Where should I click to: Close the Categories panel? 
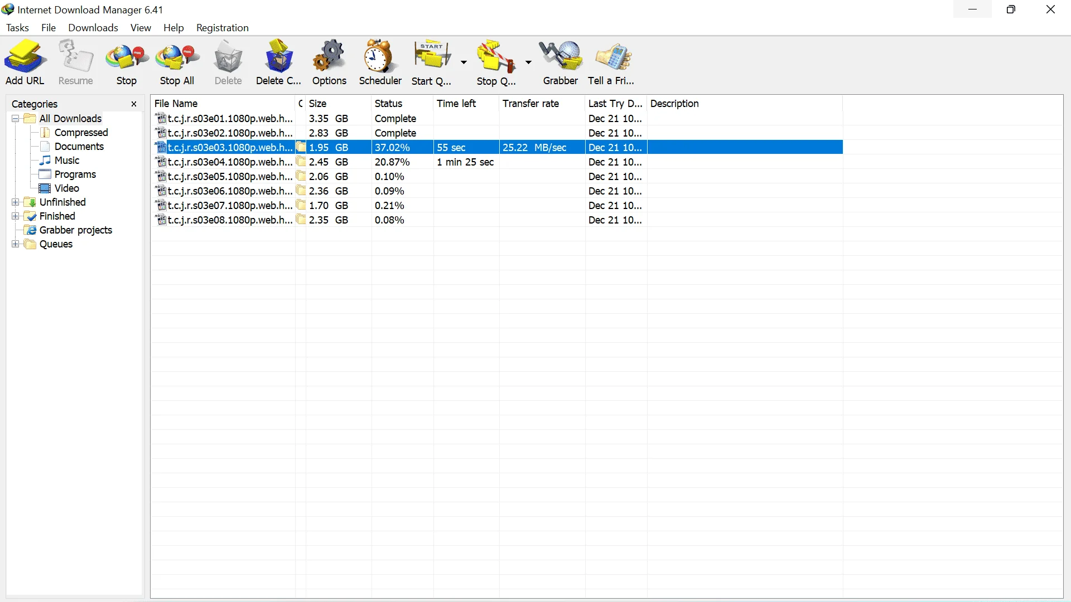134,104
